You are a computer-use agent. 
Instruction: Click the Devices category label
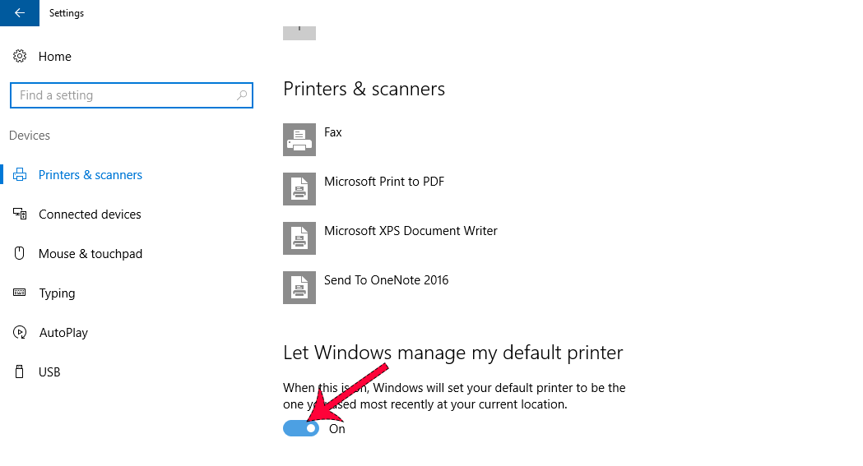point(30,136)
